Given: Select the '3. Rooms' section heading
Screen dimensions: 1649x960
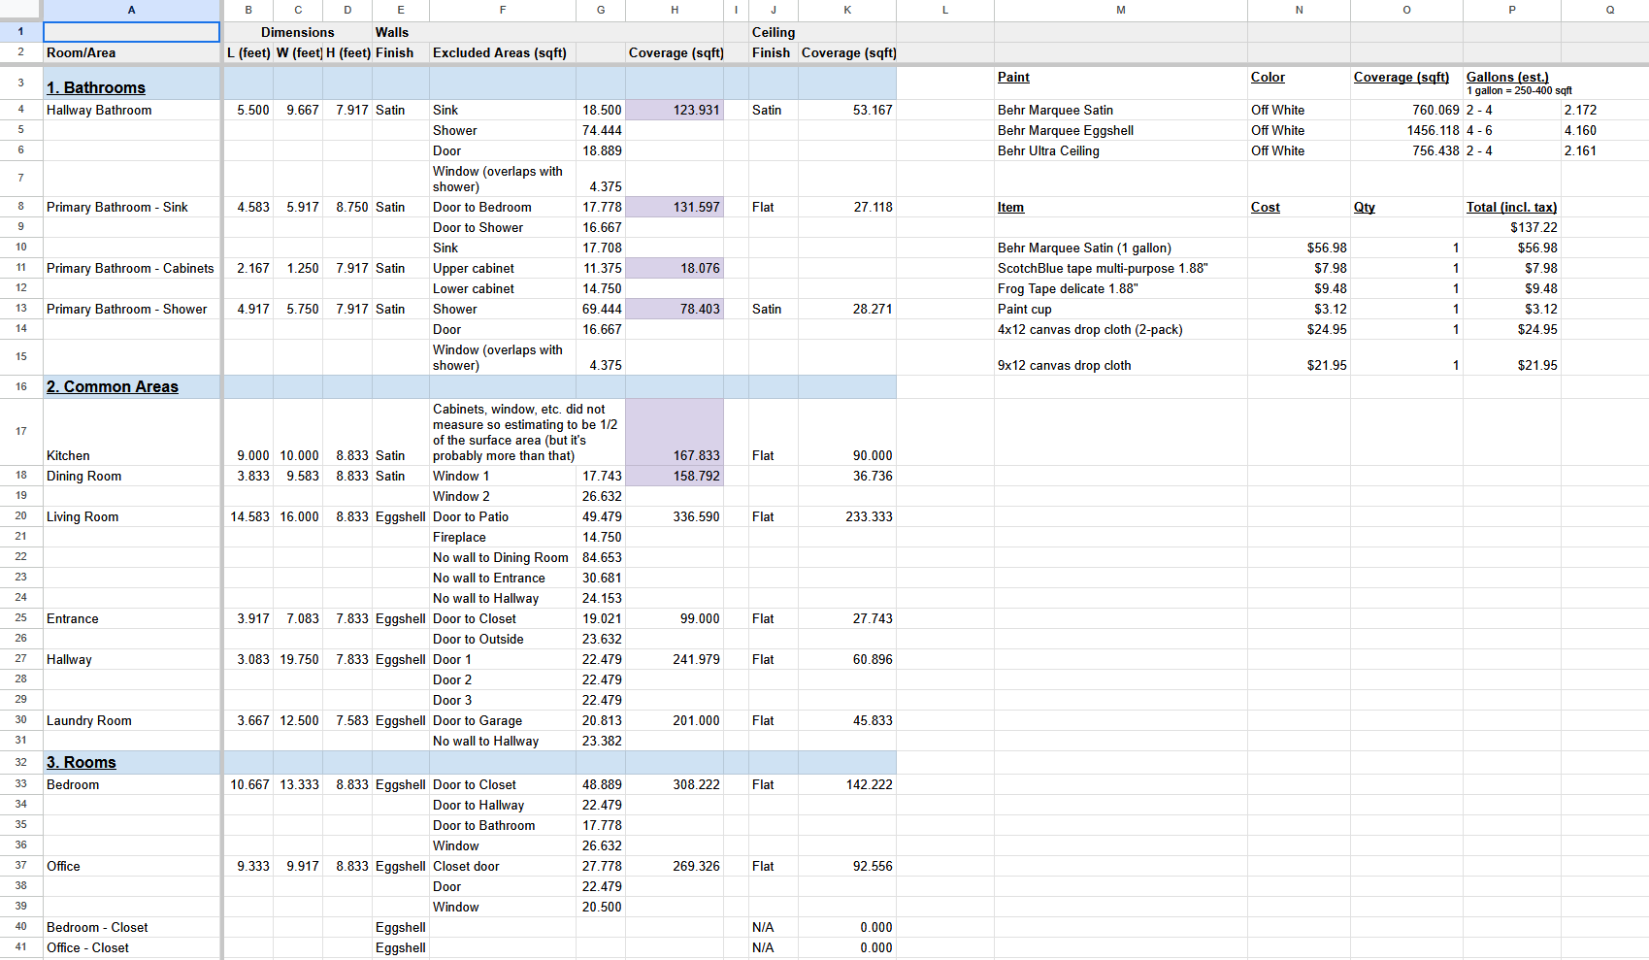Looking at the screenshot, I should 82,762.
